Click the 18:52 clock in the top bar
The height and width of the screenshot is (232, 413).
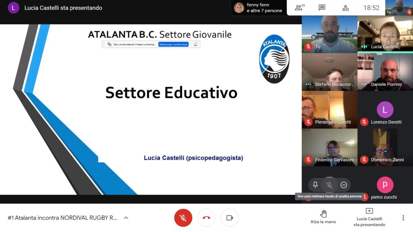click(371, 8)
